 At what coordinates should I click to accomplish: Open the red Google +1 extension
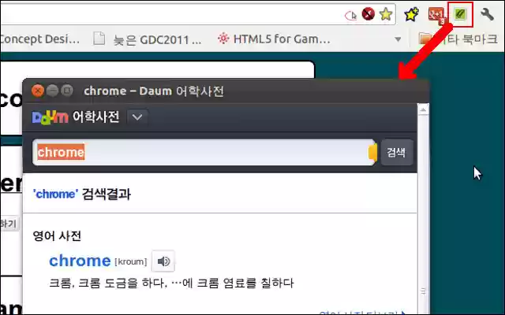click(436, 16)
